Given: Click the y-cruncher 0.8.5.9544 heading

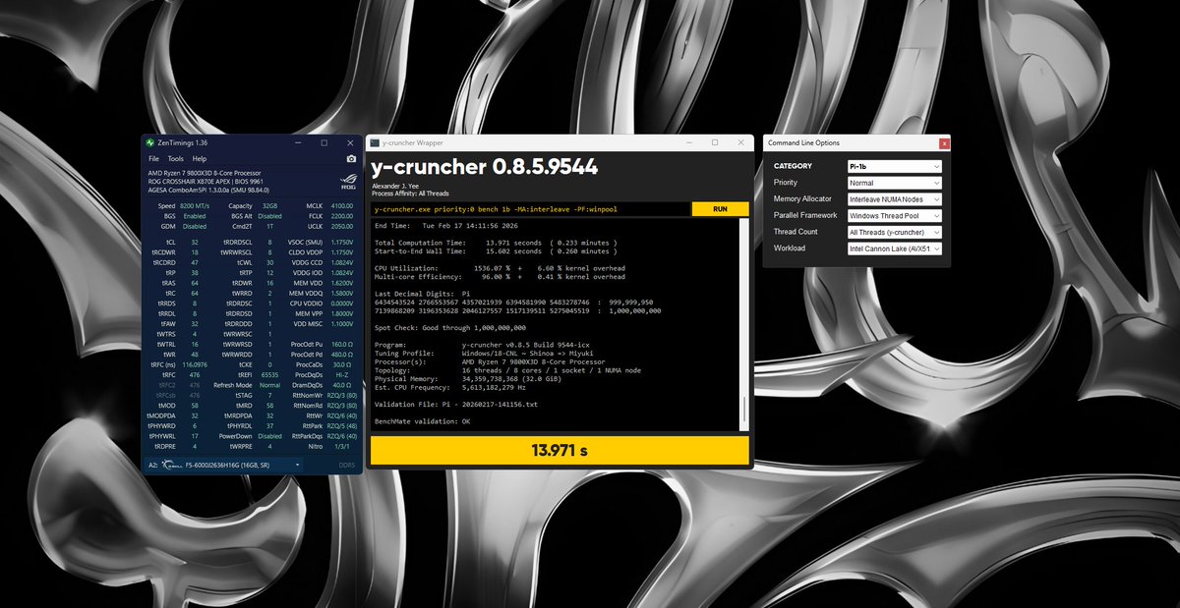Looking at the screenshot, I should [x=484, y=167].
